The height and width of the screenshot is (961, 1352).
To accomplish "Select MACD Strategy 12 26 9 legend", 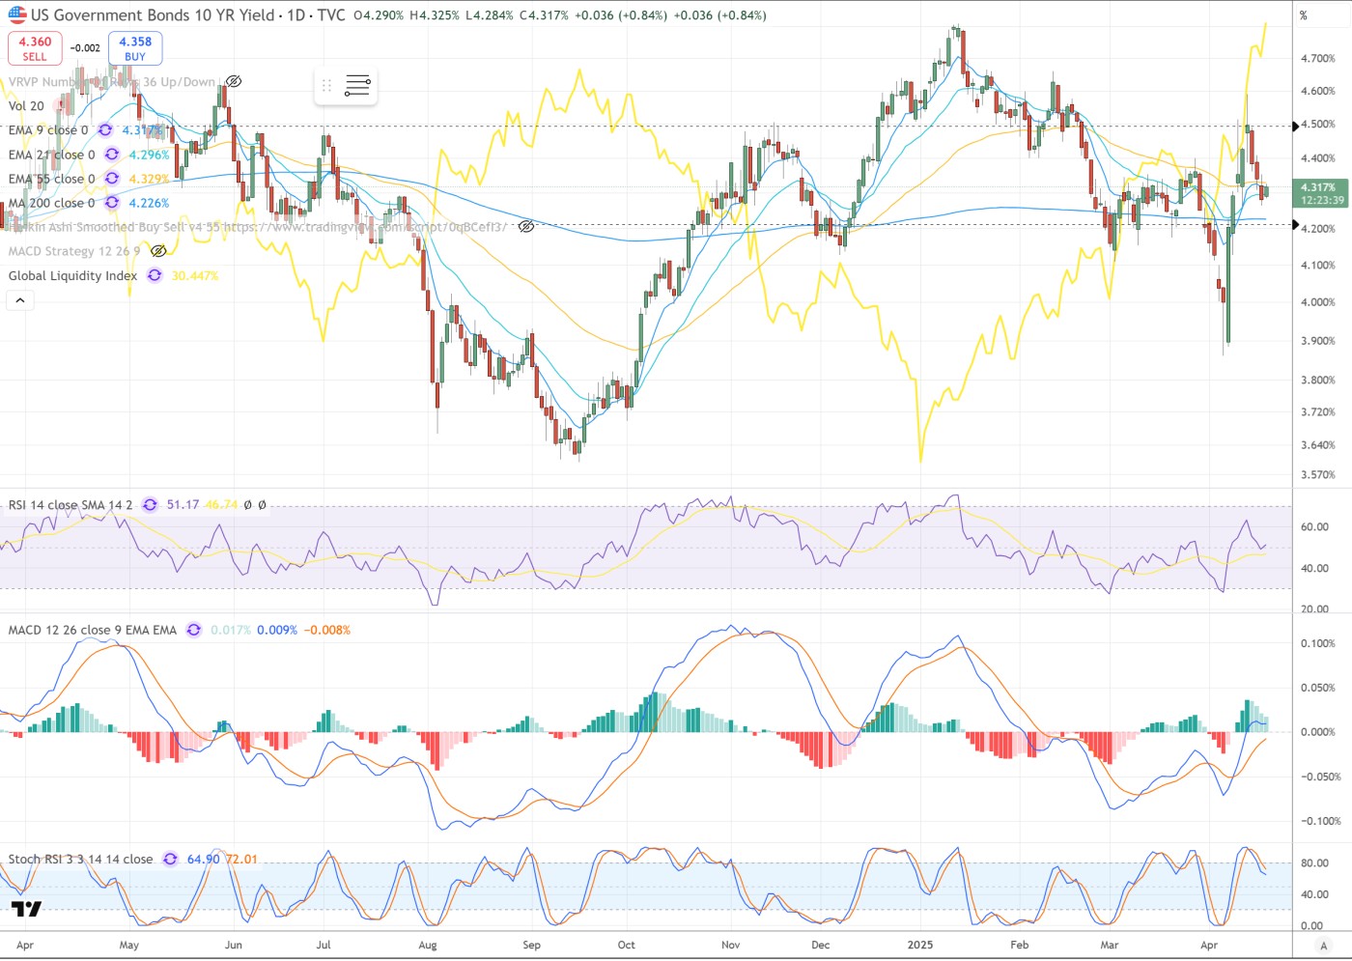I will [74, 251].
